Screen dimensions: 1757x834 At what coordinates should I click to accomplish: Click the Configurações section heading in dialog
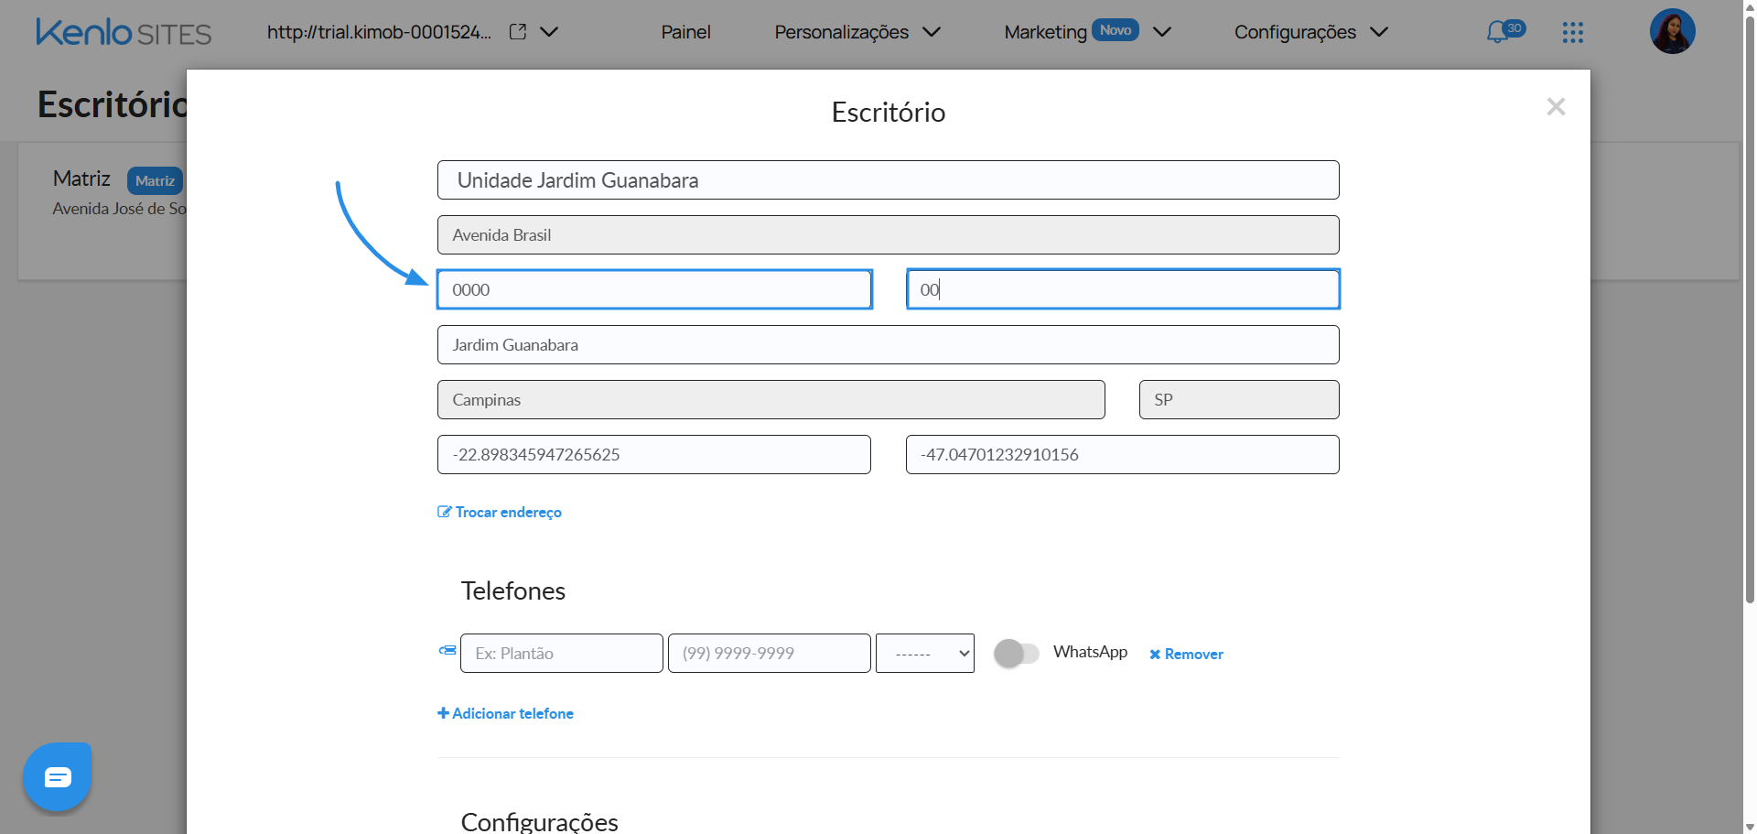click(x=539, y=821)
